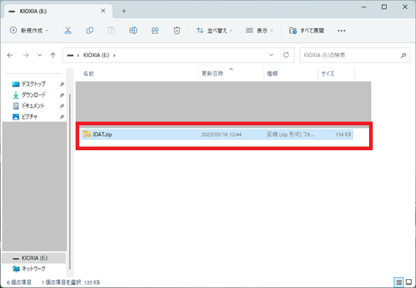Screen dimensions: 416x288
Task: Click the Paste clipboard icon
Action: tap(112, 31)
